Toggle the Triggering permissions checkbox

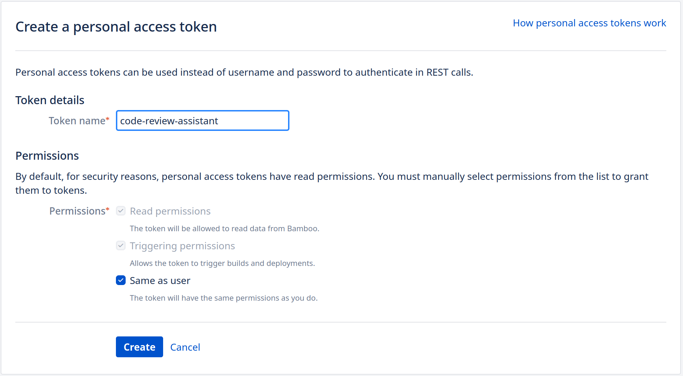pos(121,245)
